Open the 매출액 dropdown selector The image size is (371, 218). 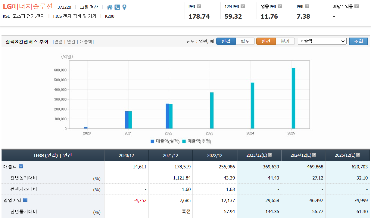(x=322, y=41)
